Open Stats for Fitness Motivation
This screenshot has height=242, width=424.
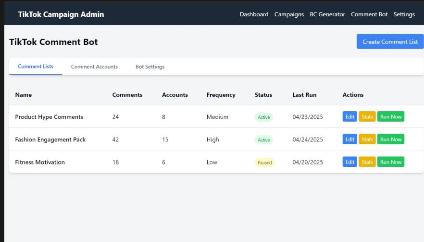point(367,162)
